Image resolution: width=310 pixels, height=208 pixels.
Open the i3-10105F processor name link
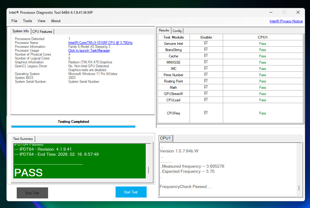click(x=100, y=42)
